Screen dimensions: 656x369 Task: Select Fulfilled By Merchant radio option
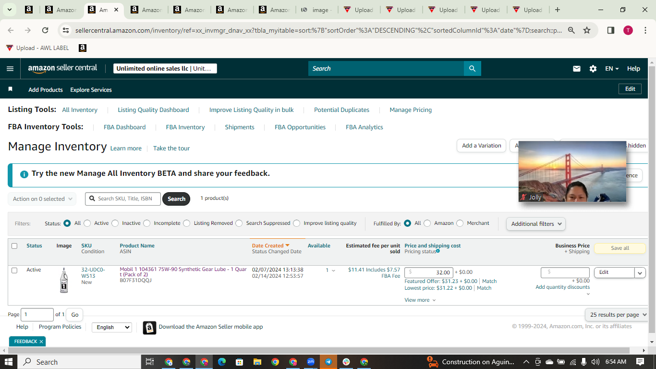pos(460,223)
